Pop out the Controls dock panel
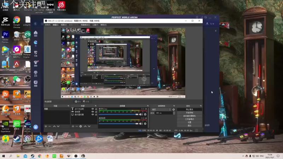The image size is (283, 159). coord(201,106)
